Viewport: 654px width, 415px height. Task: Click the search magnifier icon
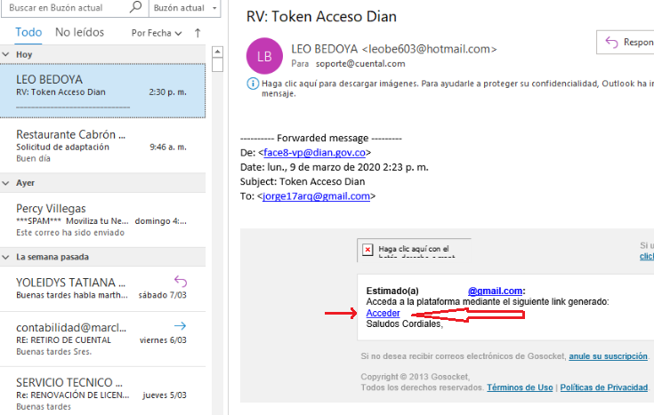[135, 7]
